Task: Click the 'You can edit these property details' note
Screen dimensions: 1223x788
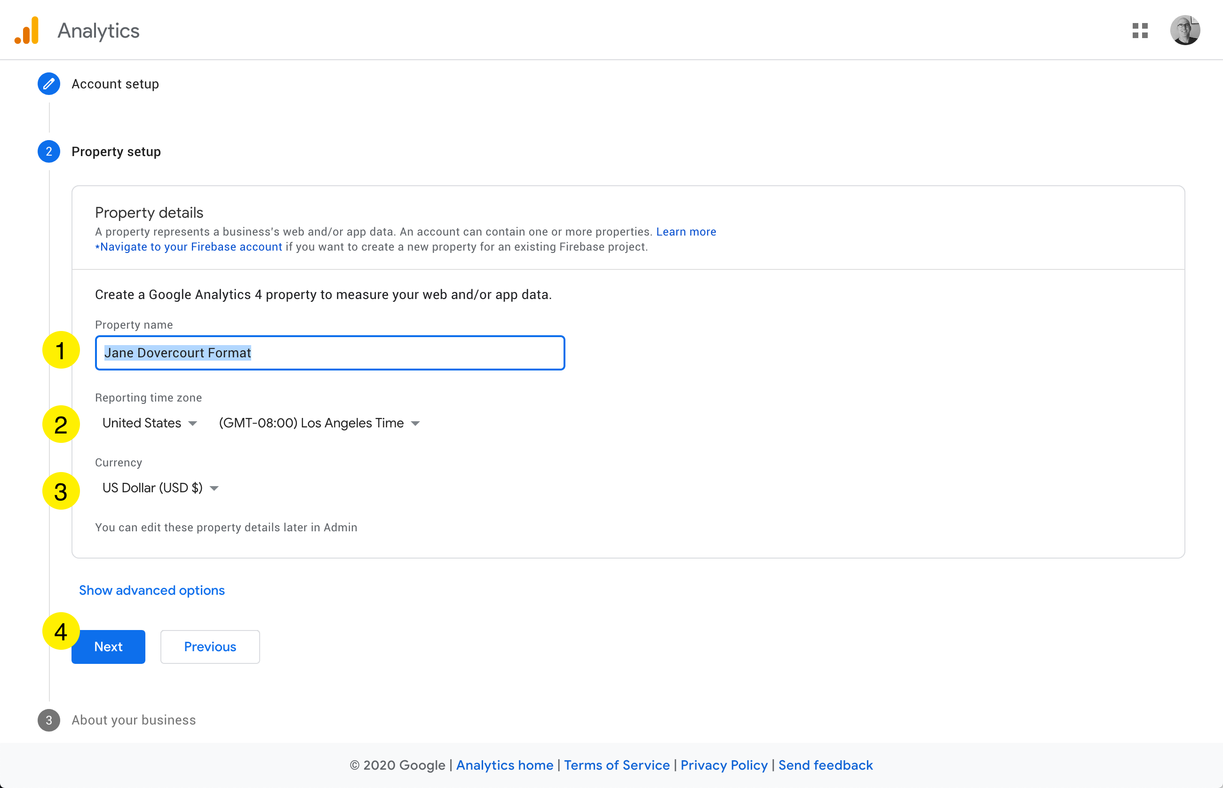Action: point(226,527)
